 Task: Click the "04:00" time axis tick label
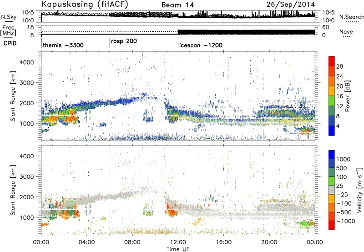87,242
